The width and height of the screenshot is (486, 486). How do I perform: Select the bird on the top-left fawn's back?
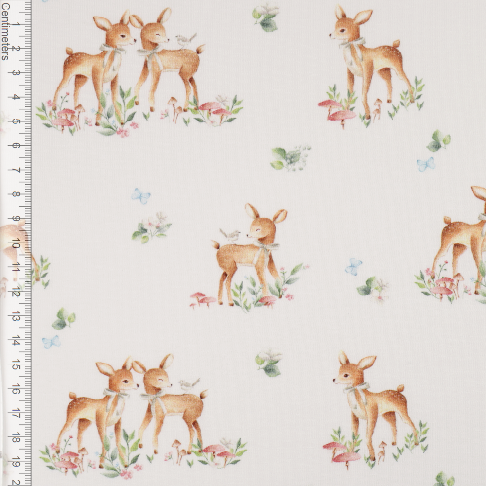click(x=185, y=40)
